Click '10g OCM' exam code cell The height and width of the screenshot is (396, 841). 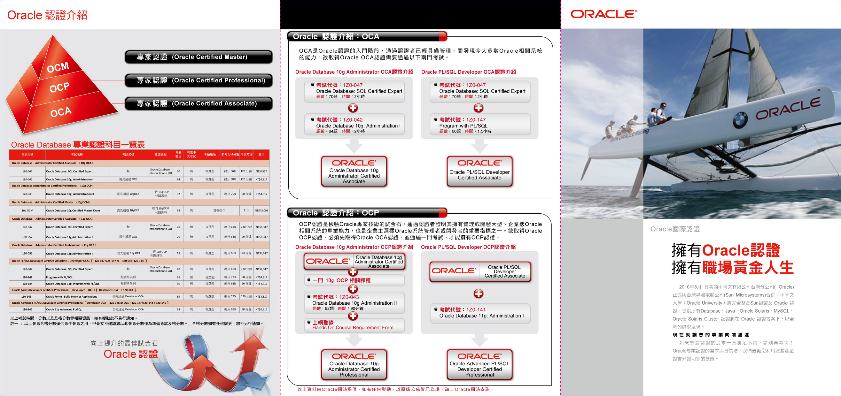[27, 211]
